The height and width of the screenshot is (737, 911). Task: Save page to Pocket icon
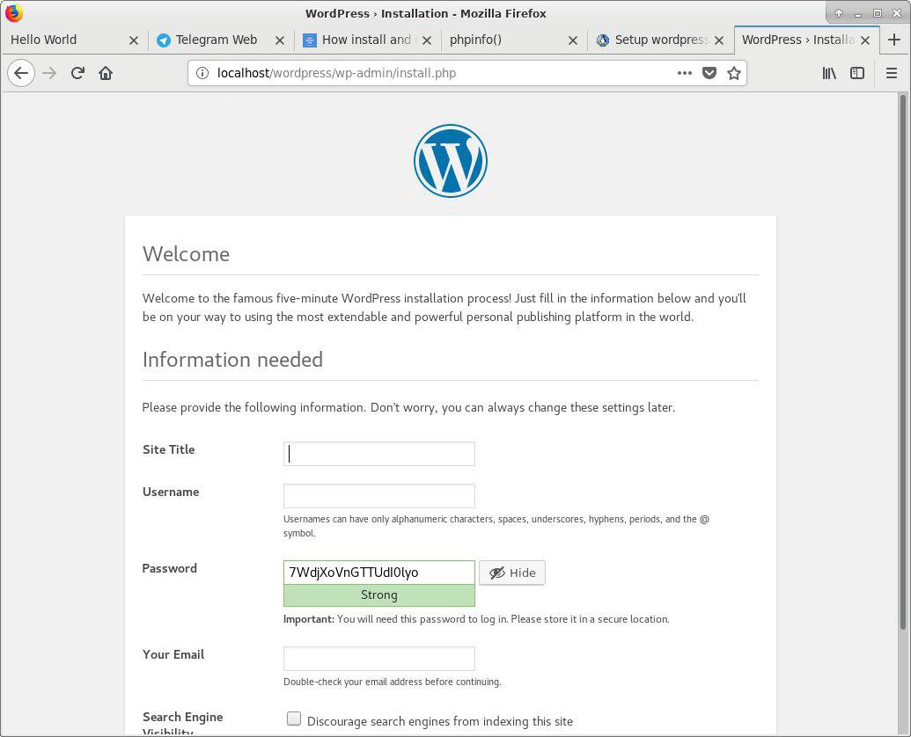(709, 73)
